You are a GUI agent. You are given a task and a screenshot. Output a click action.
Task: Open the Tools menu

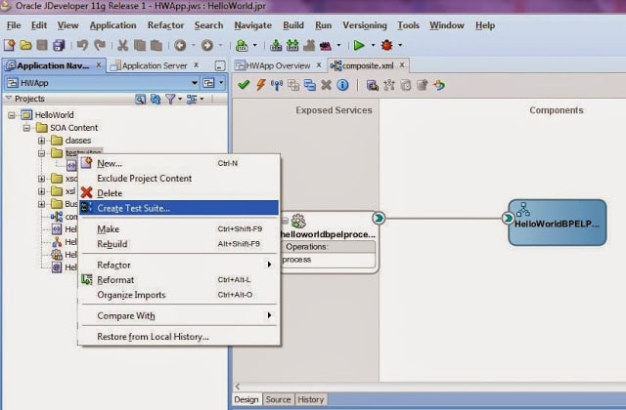click(x=408, y=25)
